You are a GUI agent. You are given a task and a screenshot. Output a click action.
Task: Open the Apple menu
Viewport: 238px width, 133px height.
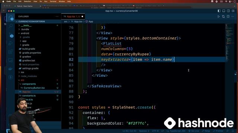tap(3, 1)
